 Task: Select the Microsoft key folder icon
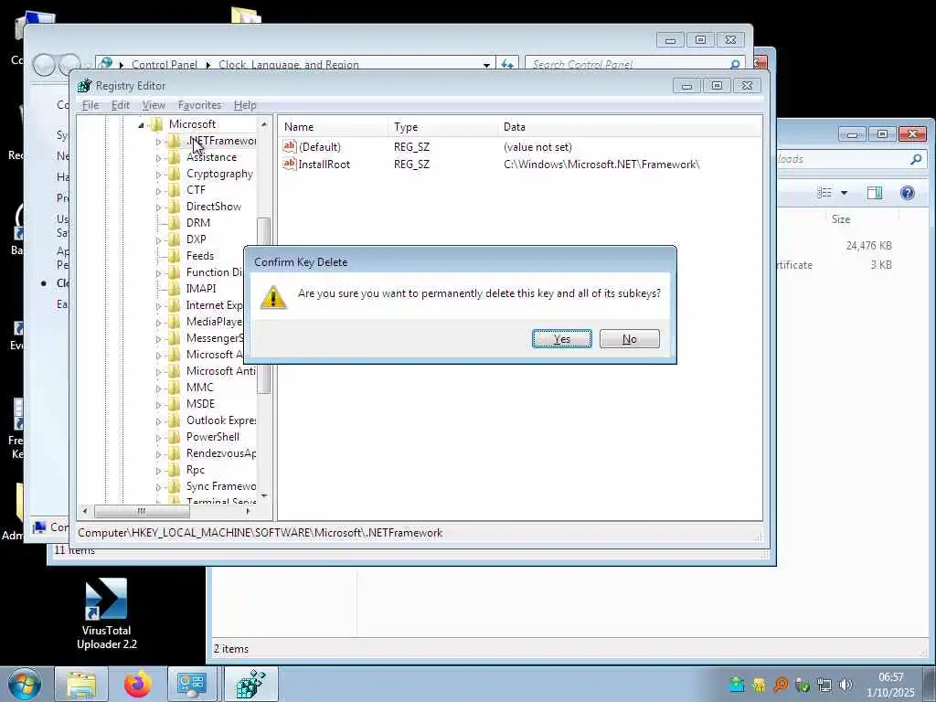(x=157, y=124)
